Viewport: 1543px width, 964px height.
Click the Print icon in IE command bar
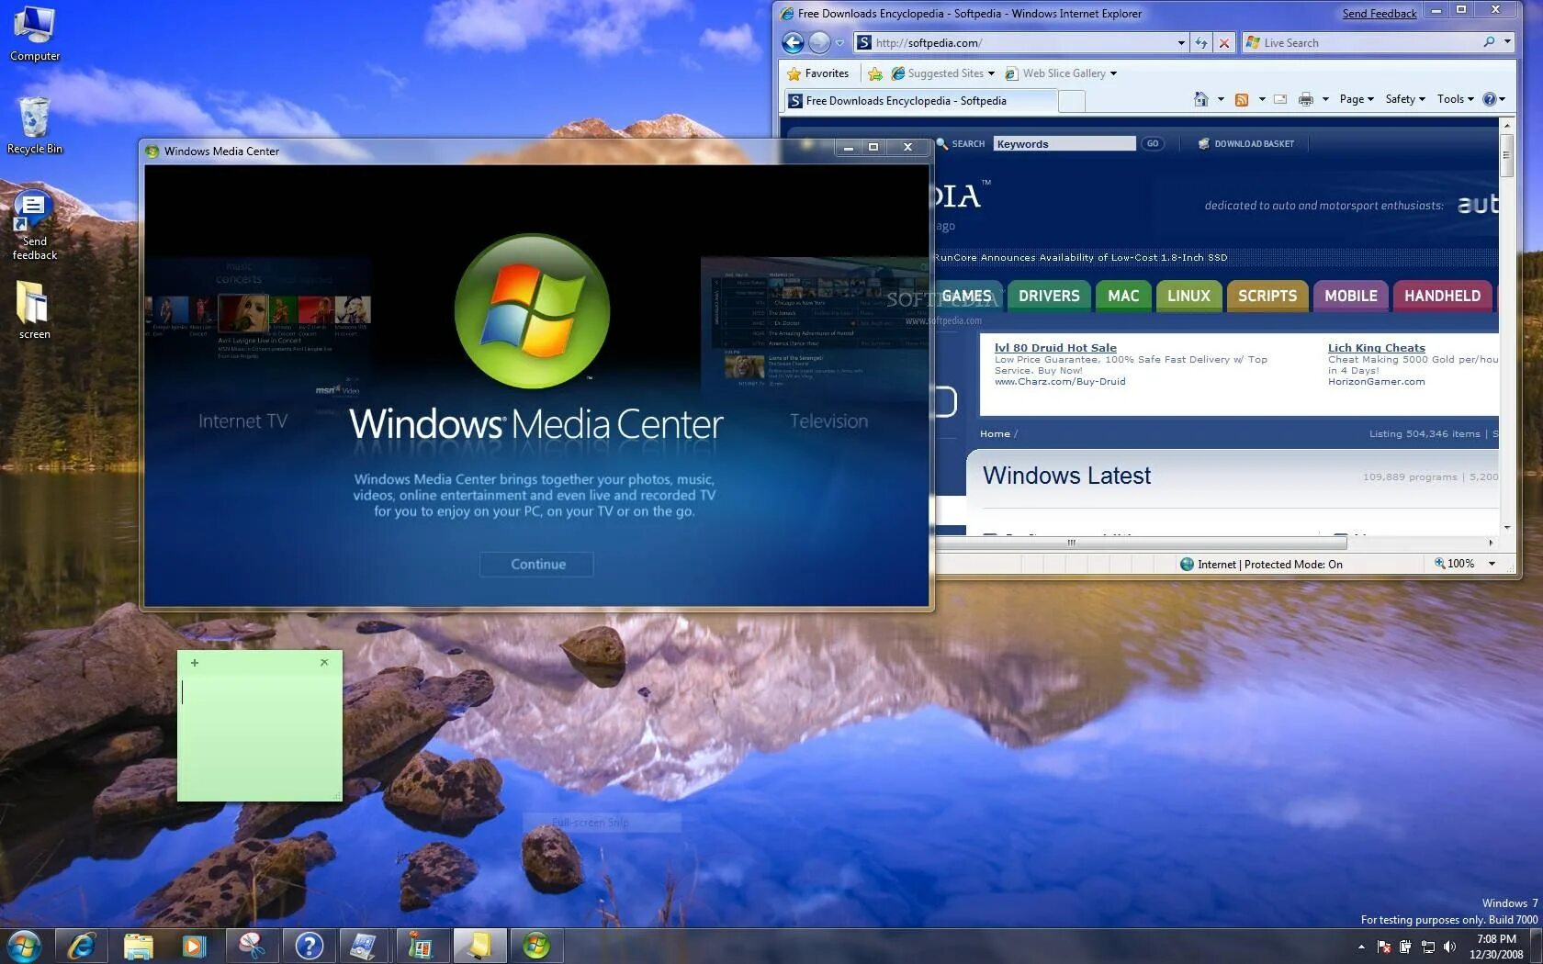[1305, 99]
